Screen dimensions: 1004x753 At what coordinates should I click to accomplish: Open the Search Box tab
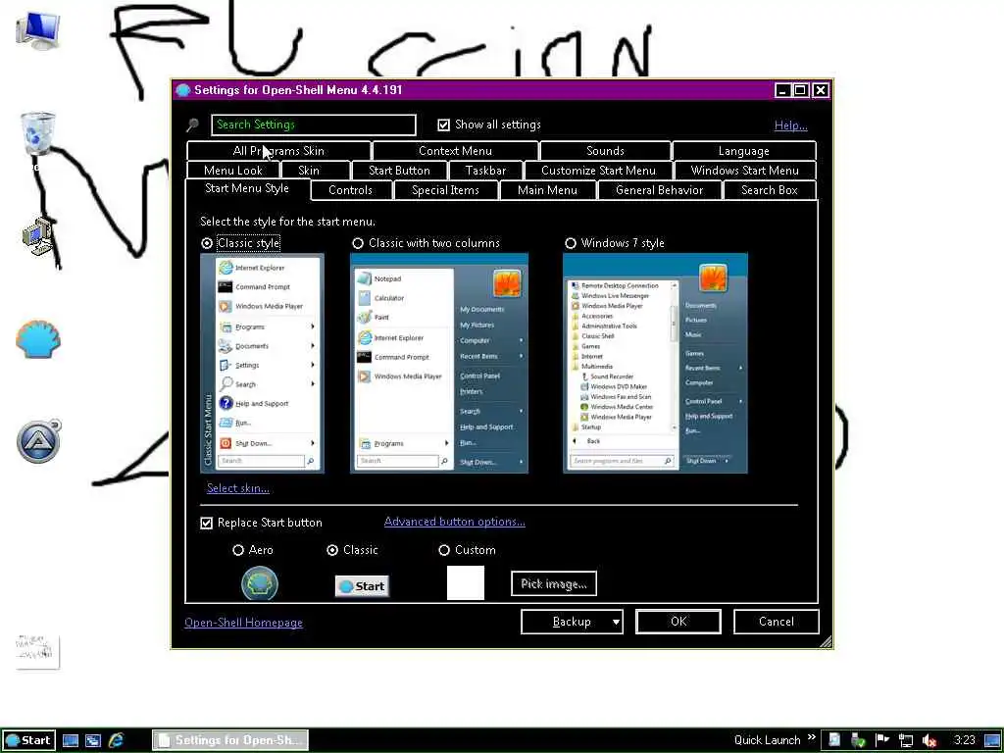[x=770, y=190]
